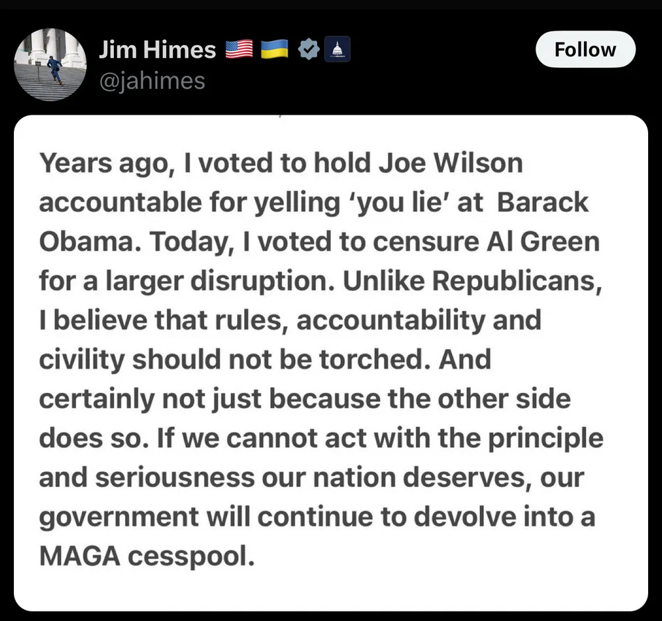
Task: Click the name 'Joe Wilson' in statement
Action: (x=450, y=163)
